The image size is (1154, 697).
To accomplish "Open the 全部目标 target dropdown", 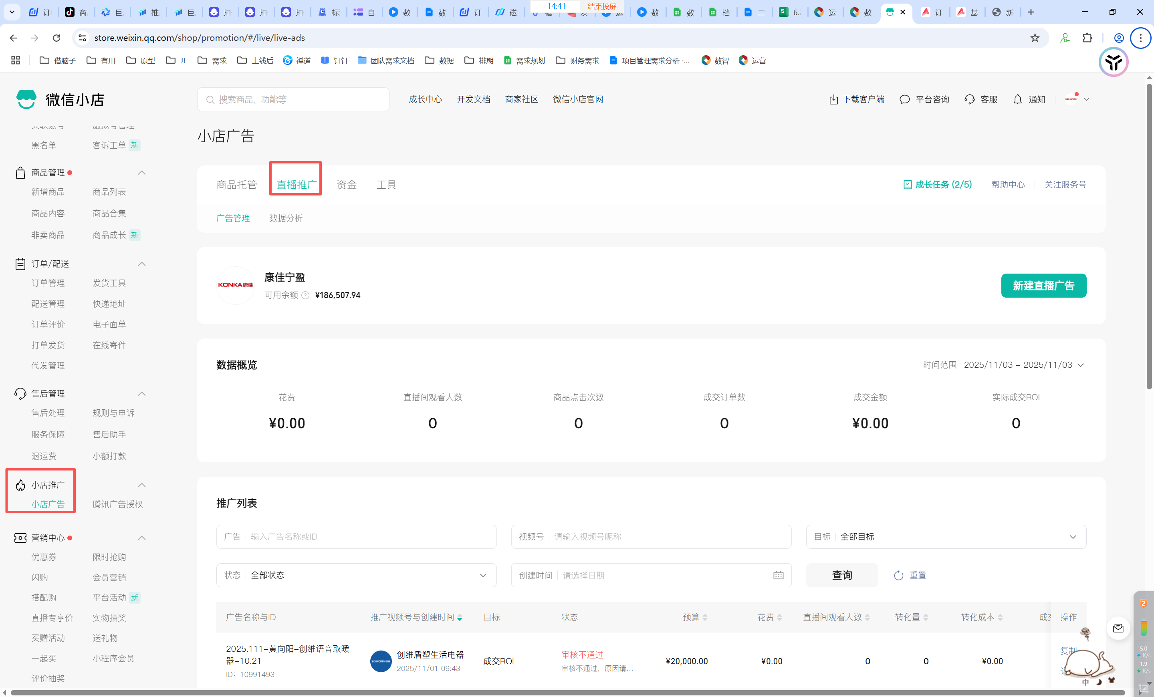I will (946, 536).
